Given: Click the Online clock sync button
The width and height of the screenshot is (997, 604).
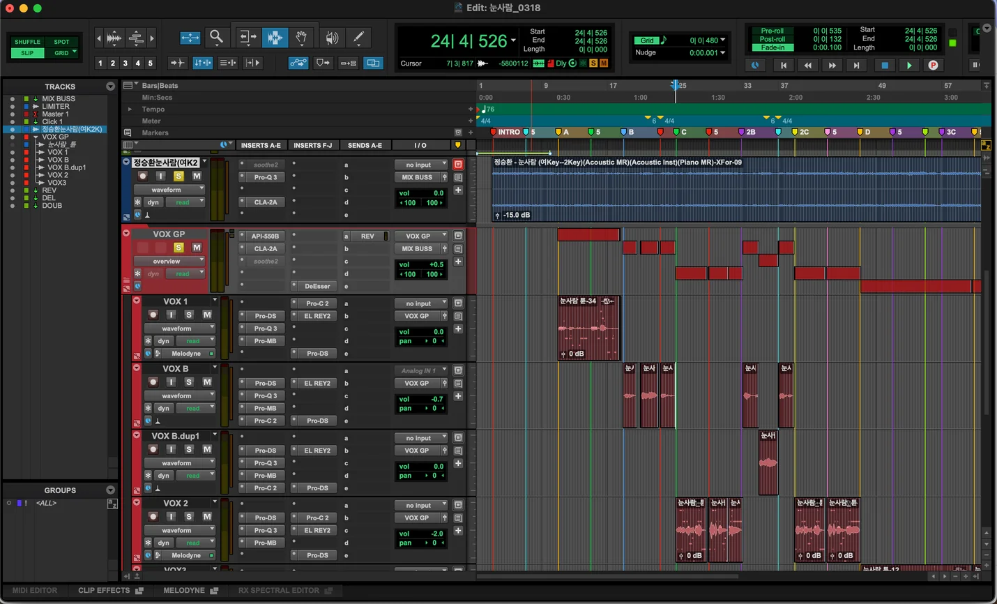Looking at the screenshot, I should [x=755, y=65].
